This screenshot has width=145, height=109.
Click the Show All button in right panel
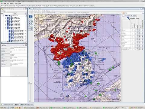pyautogui.click(x=130, y=16)
